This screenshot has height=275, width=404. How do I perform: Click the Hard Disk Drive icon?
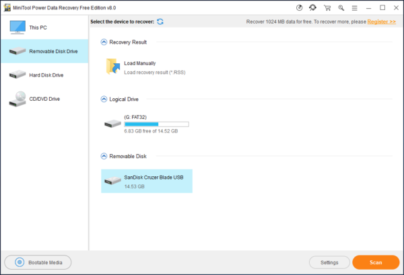pos(18,75)
